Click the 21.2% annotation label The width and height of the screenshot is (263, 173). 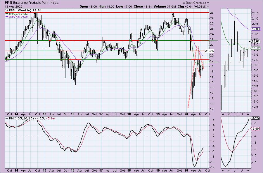coord(209,51)
